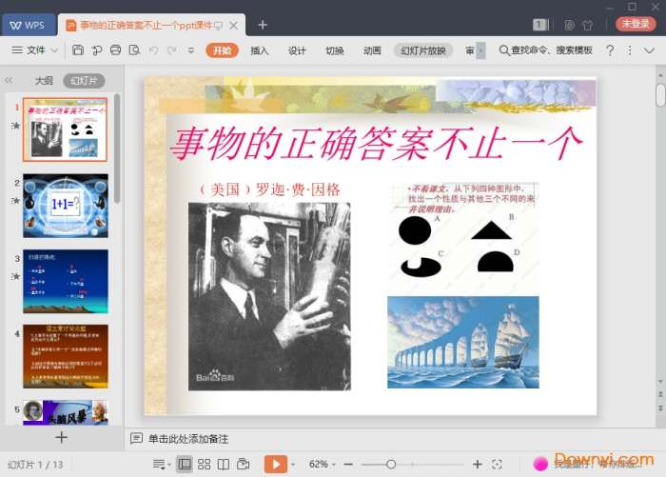Viewport: 666px width, 477px height.
Task: Click the skin shirt icon
Action: click(588, 25)
